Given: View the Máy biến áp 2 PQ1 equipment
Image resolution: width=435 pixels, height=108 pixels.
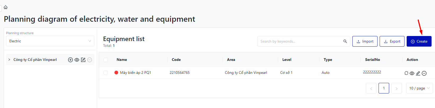Looking at the screenshot, I should pyautogui.click(x=412, y=73).
